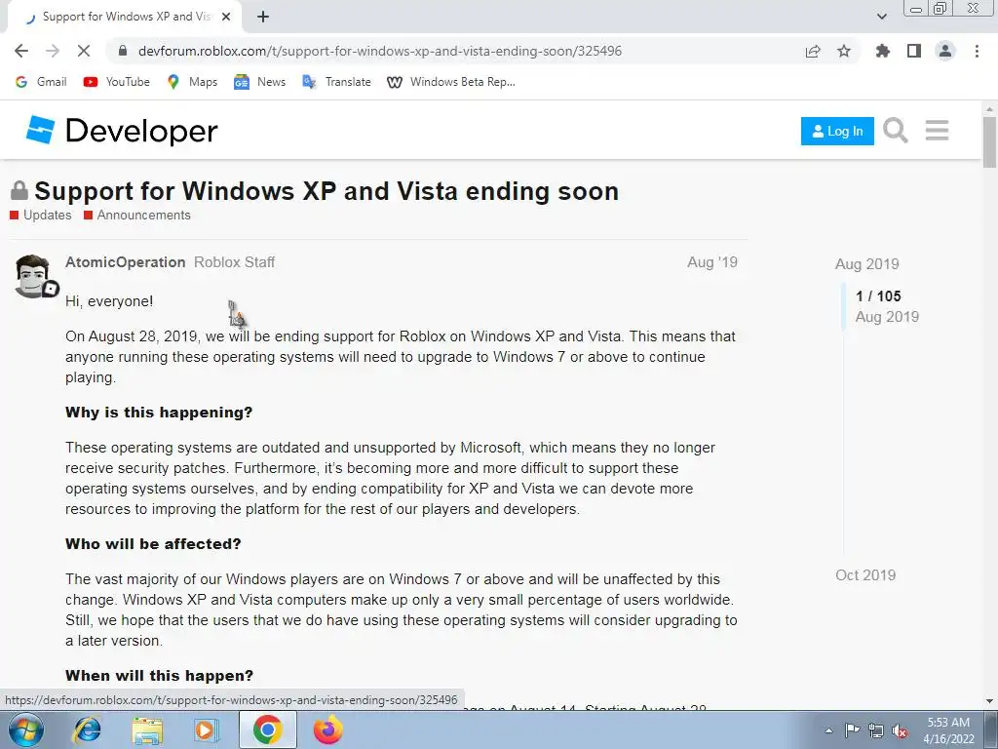Open the Announcements category tag
998x749 pixels.
click(137, 216)
